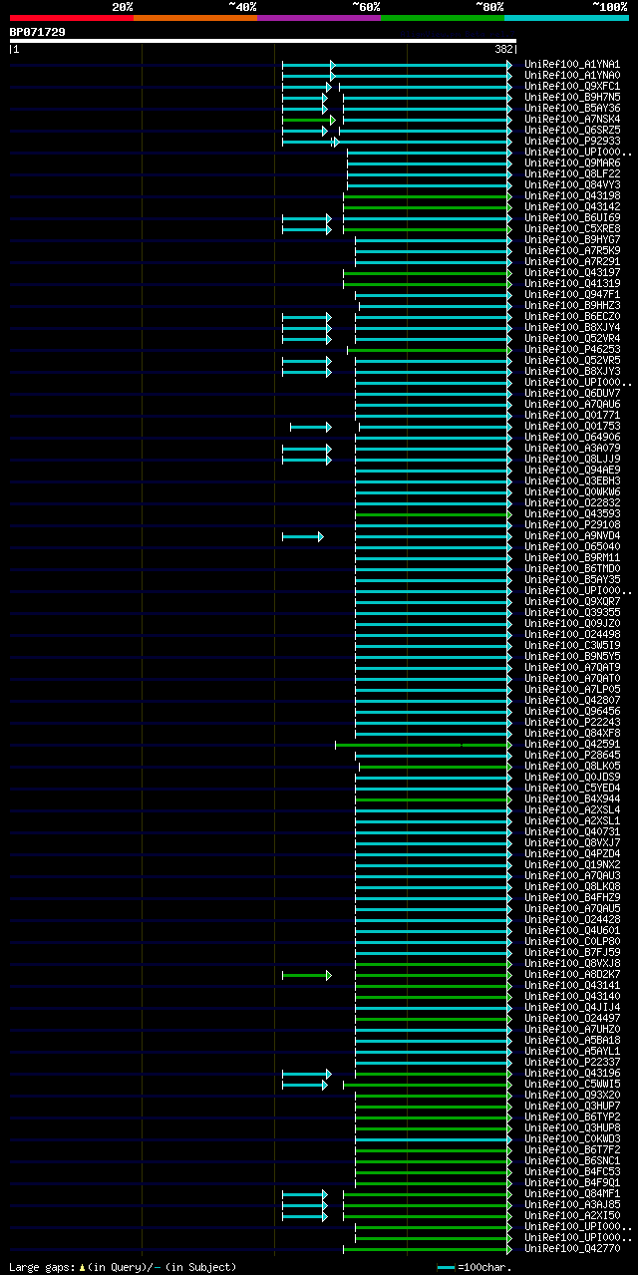The width and height of the screenshot is (638, 1275).
Task: Select the UniRef100_C5WWI5 label
Action: [x=572, y=1084]
